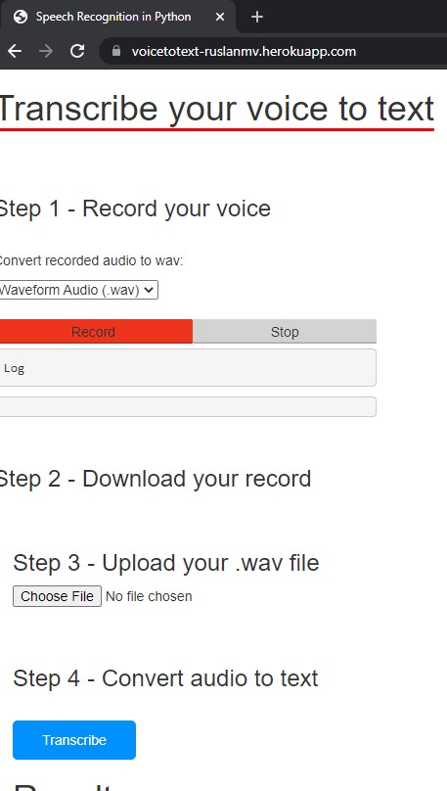
Task: Click the empty box below the Log
Action: click(188, 406)
